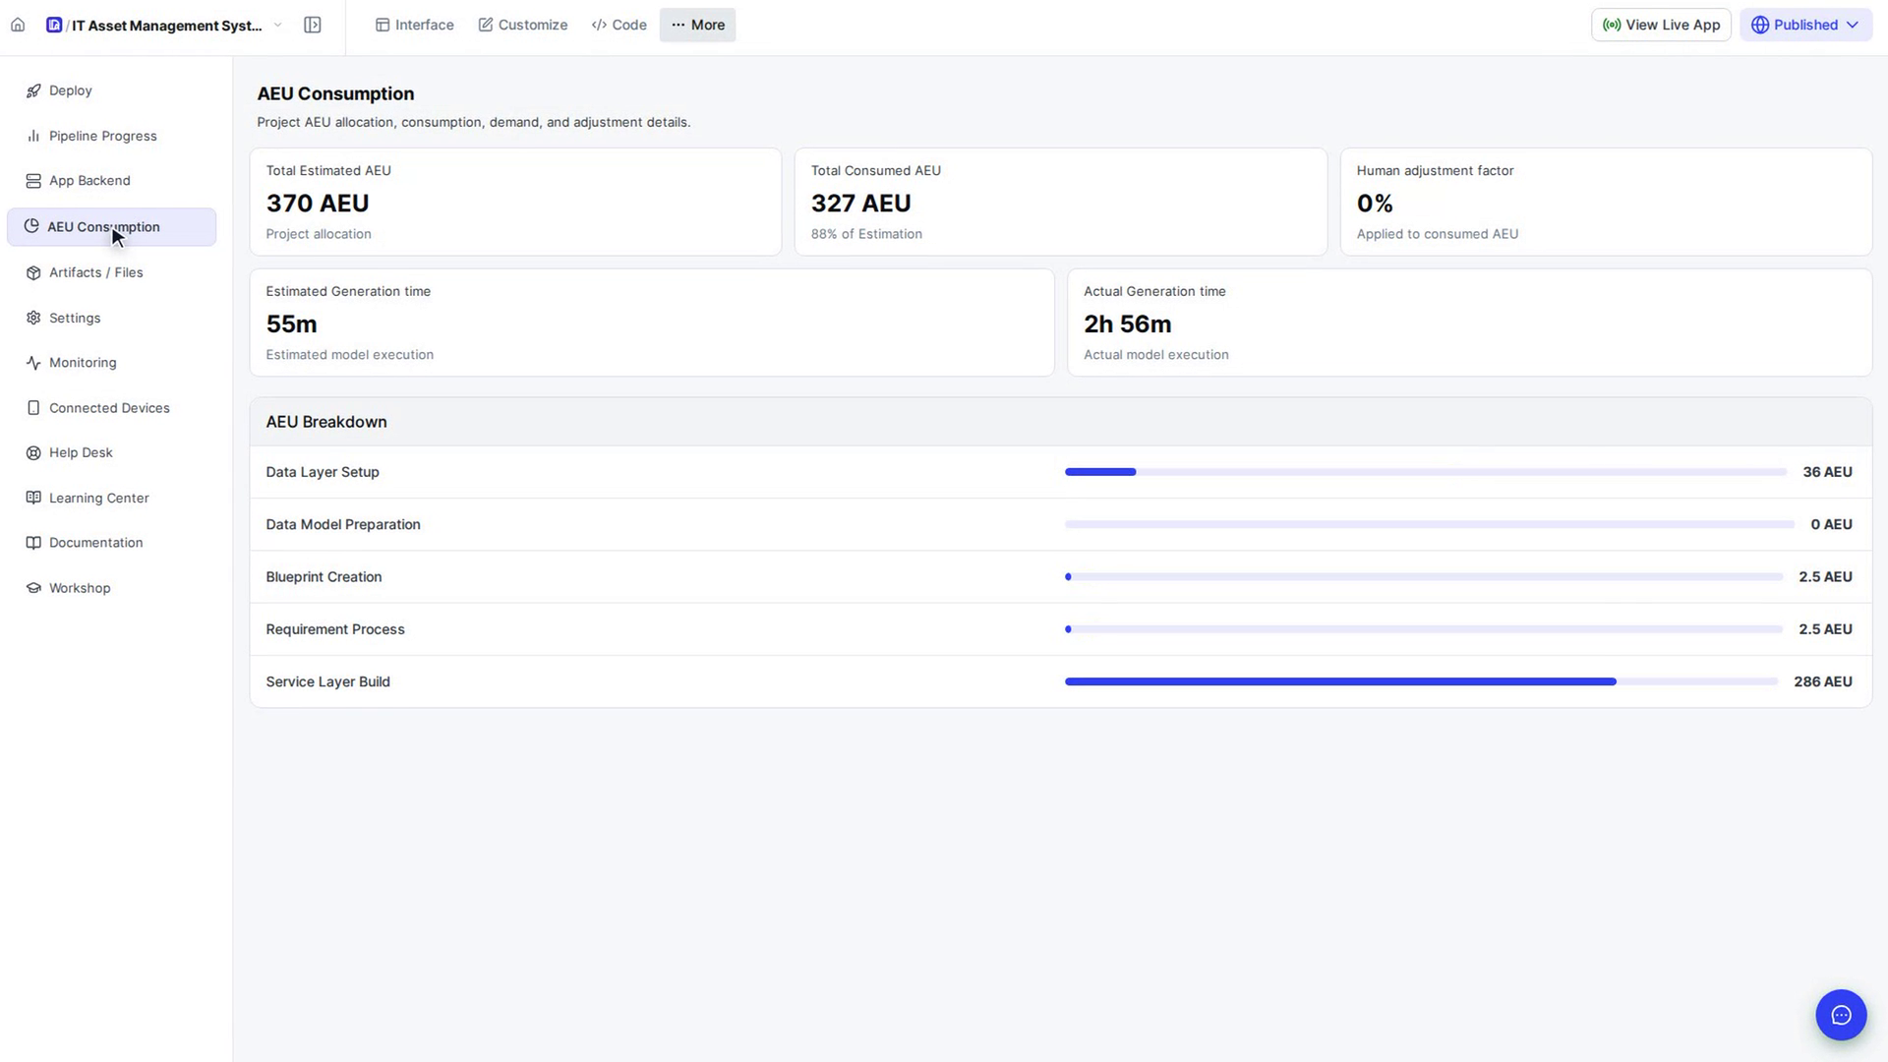Open the Published status dropdown
Viewport: 1888px width, 1062px height.
(1805, 25)
